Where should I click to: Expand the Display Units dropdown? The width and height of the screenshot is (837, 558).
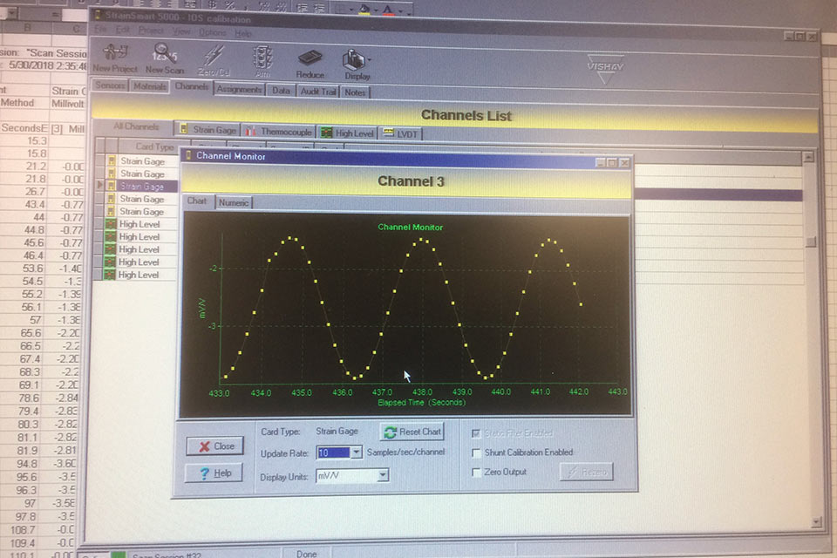point(383,476)
